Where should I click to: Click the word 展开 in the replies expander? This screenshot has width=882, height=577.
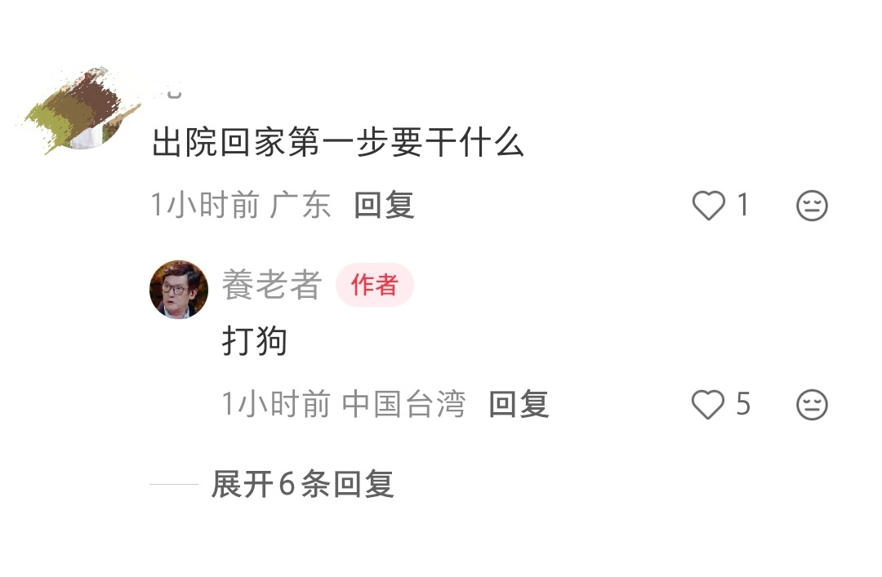tap(242, 484)
